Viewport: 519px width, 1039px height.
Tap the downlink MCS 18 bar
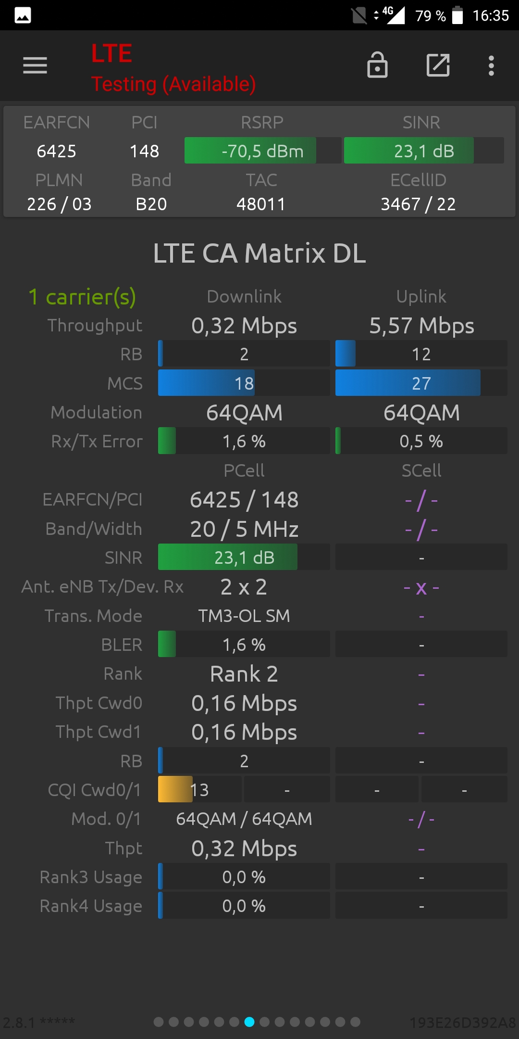(244, 383)
